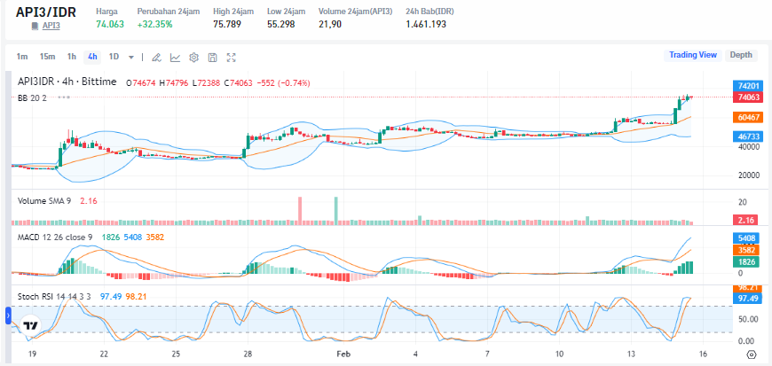
Task: Click the 1826 histogram axis label
Action: click(x=745, y=261)
